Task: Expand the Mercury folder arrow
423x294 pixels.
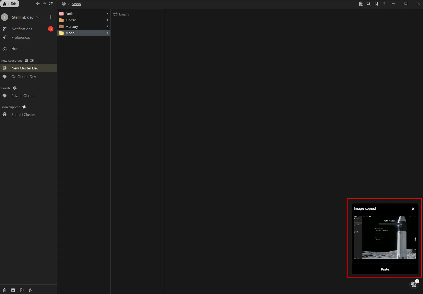Action: point(107,26)
